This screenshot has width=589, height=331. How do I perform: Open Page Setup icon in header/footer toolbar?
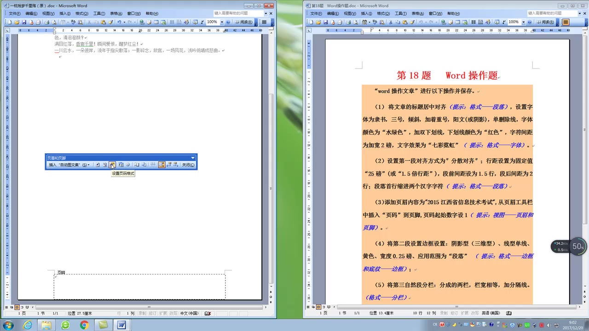(137, 165)
